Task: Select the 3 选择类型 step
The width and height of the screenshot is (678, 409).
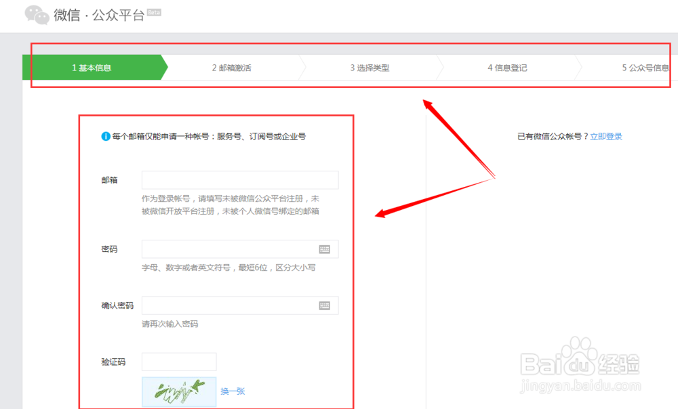Action: [370, 68]
